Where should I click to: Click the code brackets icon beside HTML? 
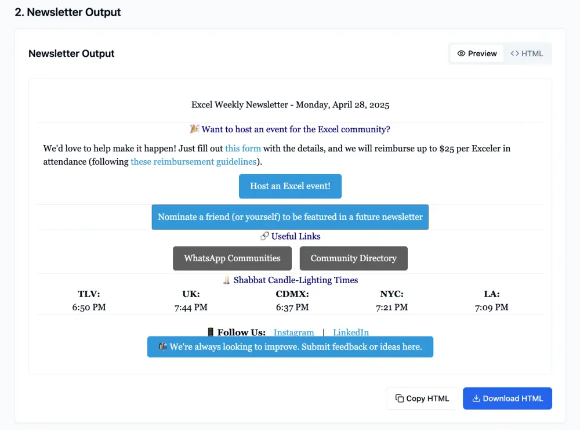pos(514,53)
